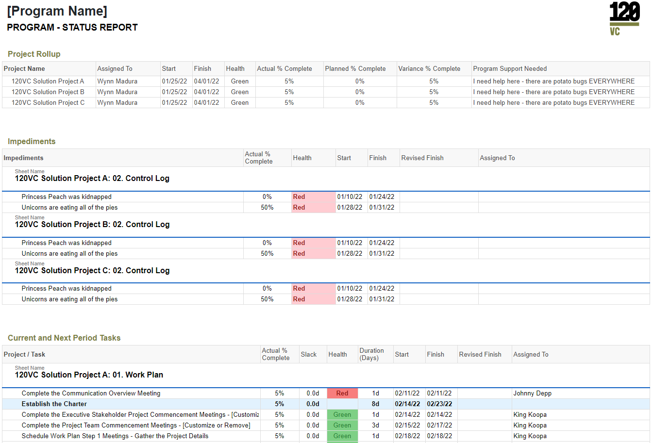
Task: Click Red health cell for Project A Princess Peach
Action: (x=314, y=197)
